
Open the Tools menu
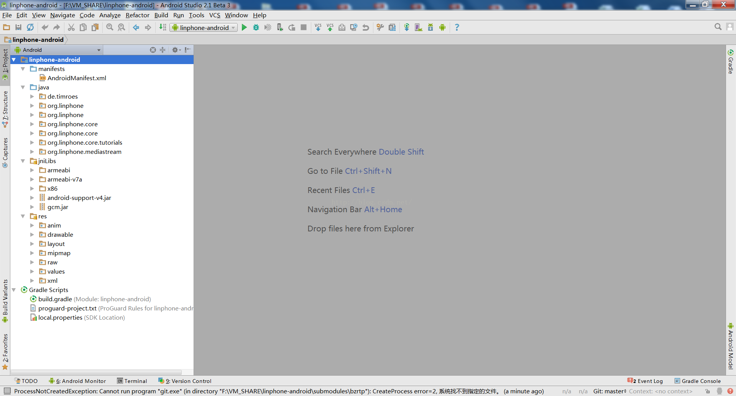click(x=196, y=15)
